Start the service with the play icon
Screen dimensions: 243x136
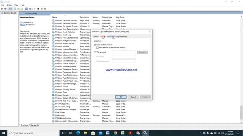tap(35, 9)
